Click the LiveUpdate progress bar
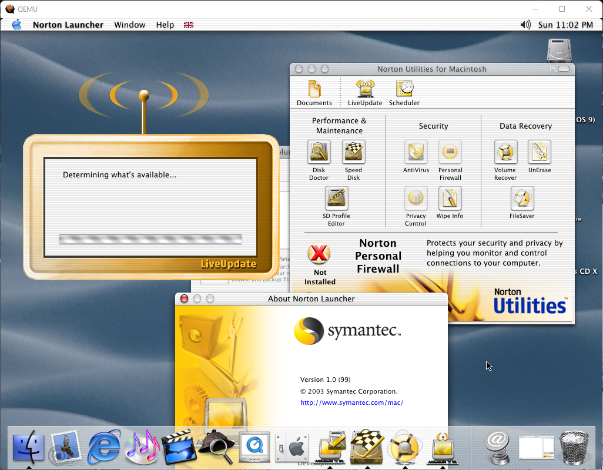Image resolution: width=603 pixels, height=470 pixels. tap(150, 239)
